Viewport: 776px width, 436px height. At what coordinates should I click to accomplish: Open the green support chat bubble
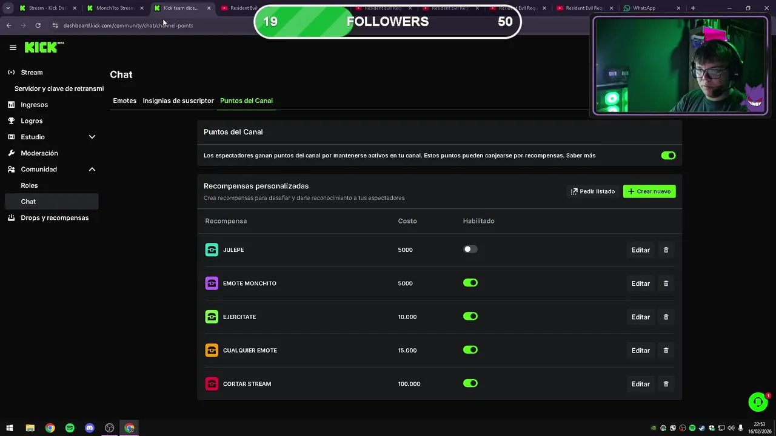point(757,402)
